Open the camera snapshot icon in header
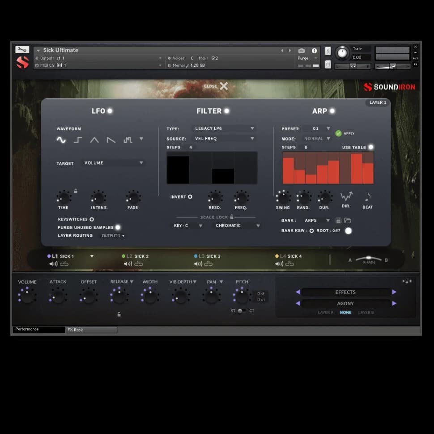This screenshot has width=434, height=434. pos(302,51)
